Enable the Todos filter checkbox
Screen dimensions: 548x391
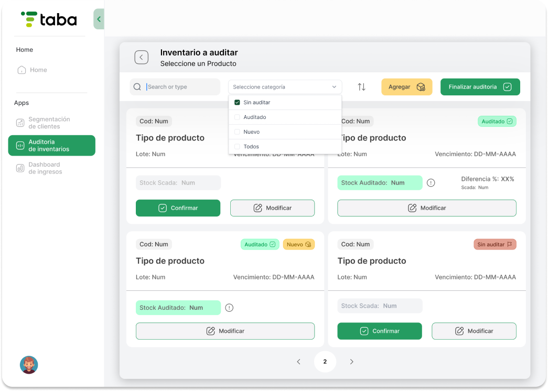coord(237,147)
